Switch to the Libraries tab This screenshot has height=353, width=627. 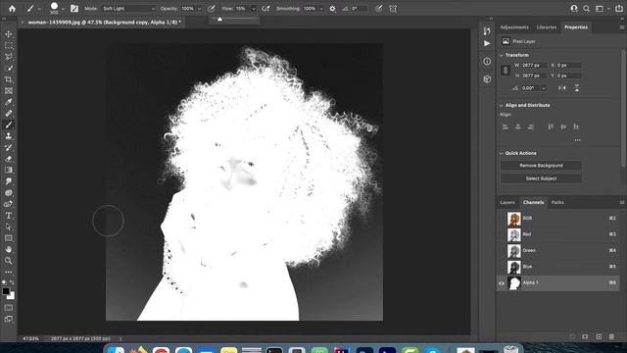(547, 27)
